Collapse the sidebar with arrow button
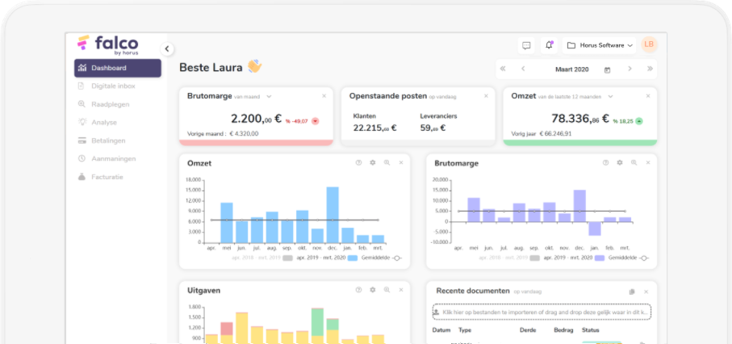This screenshot has width=732, height=344. [167, 48]
